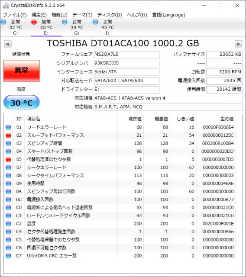Click status icon of row C1
The height and width of the screenshot is (277, 246).
click(x=8, y=216)
